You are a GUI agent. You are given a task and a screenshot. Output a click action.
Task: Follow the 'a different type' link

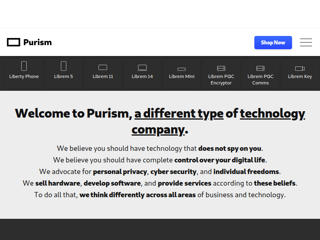tap(179, 113)
